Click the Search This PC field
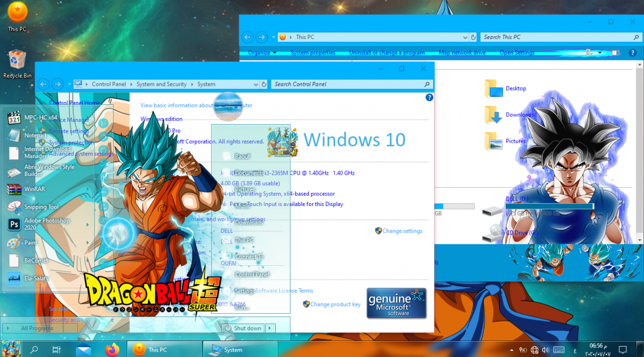This screenshot has height=357, width=644. tap(561, 37)
